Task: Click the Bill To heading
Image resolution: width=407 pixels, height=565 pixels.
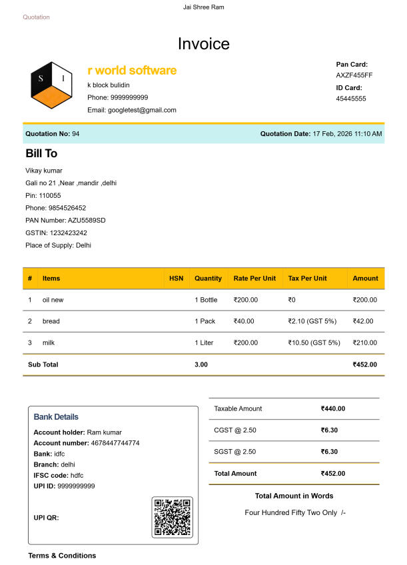Action: point(41,154)
